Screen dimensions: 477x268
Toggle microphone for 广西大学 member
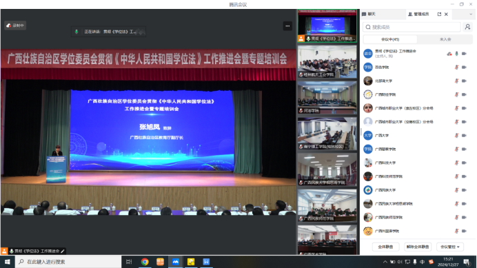click(x=456, y=136)
